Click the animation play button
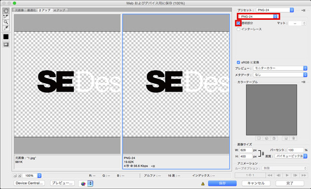311x189 pixels. pos(287,175)
